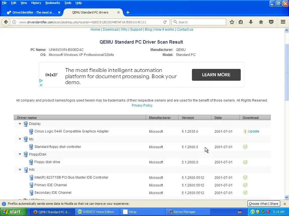Show site information icon in address bar
This screenshot has height=216, width=289.
(14, 22)
